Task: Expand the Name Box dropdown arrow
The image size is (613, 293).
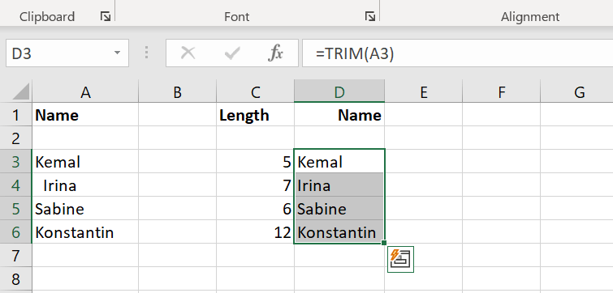Action: coord(117,53)
